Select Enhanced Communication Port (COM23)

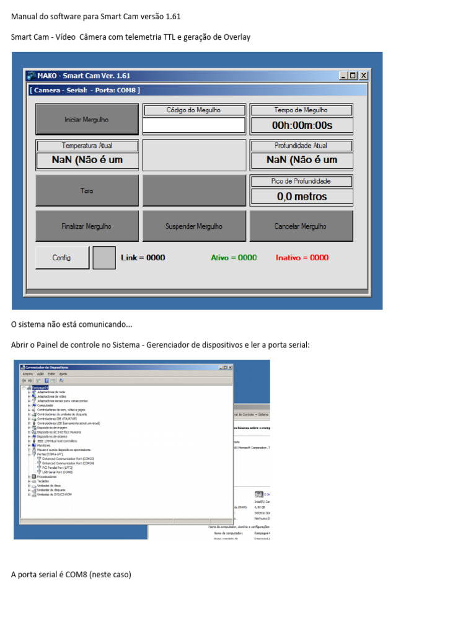tap(68, 458)
